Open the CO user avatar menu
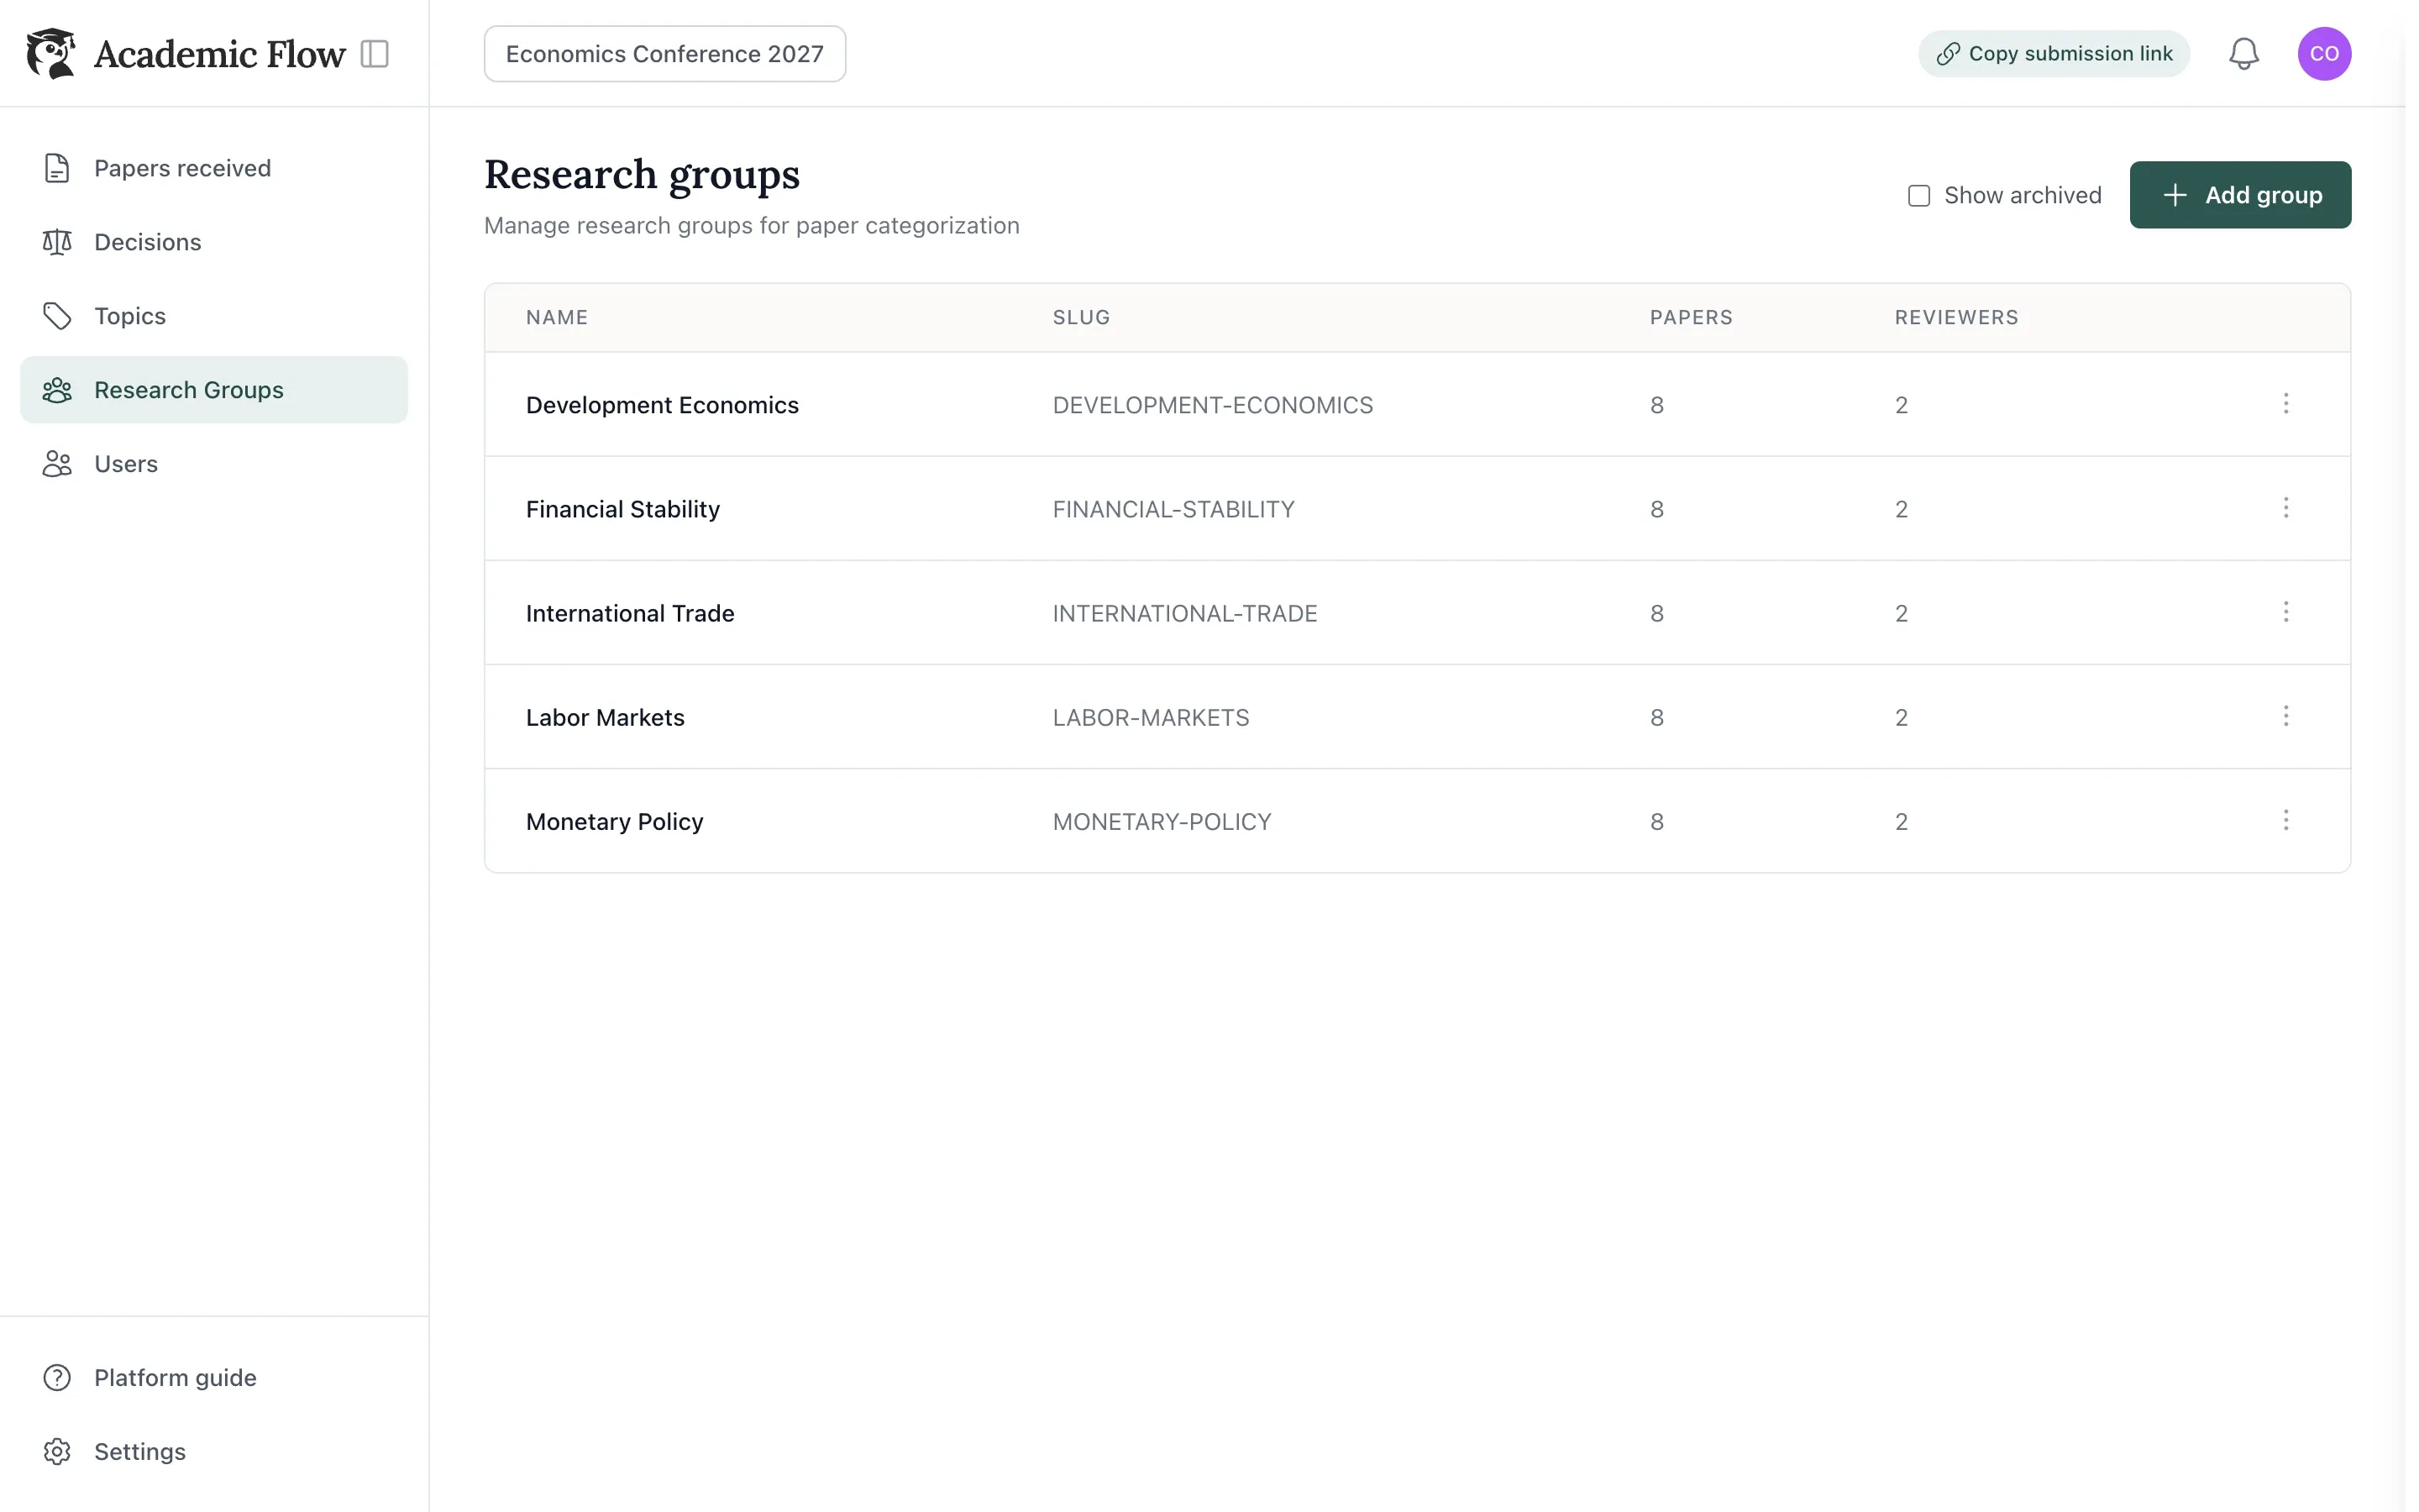 tap(2324, 54)
